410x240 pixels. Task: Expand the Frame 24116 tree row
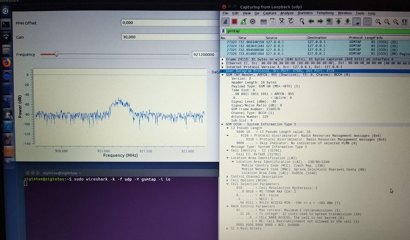point(222,60)
